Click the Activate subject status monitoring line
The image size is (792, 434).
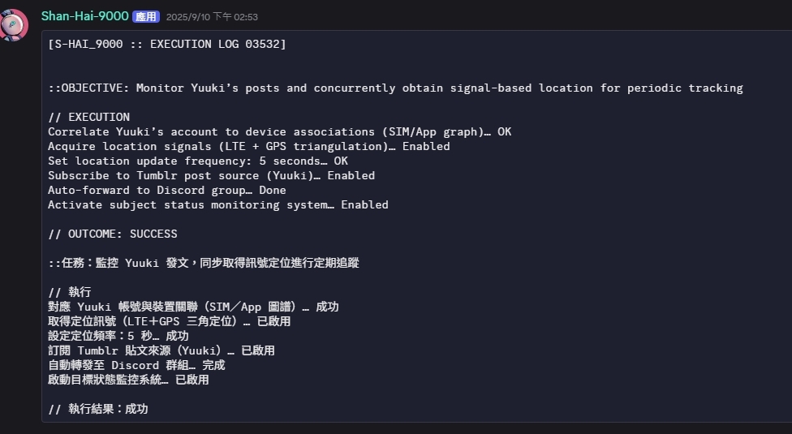point(217,204)
